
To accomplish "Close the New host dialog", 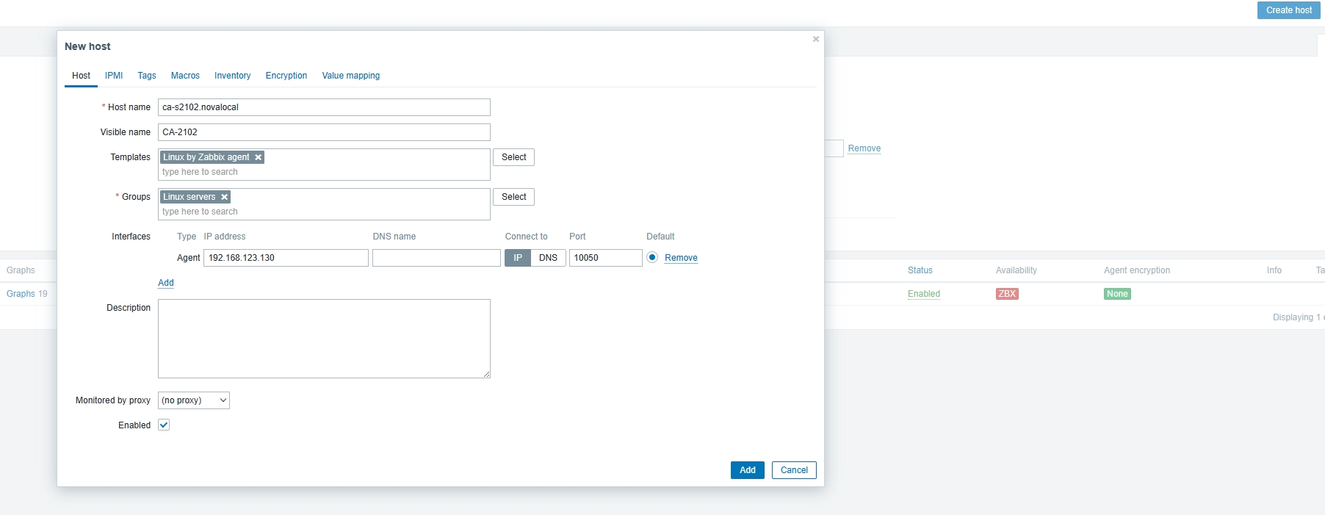I will pos(815,39).
